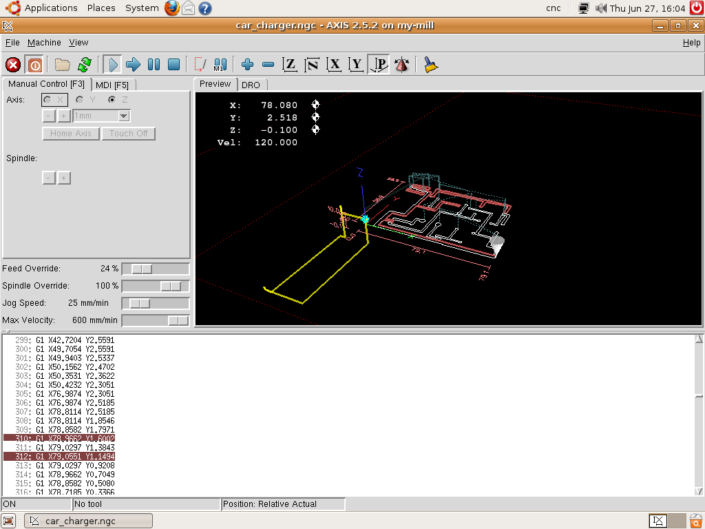Image resolution: width=705 pixels, height=529 pixels.
Task: Switch to rotated Z view
Action: [x=312, y=65]
